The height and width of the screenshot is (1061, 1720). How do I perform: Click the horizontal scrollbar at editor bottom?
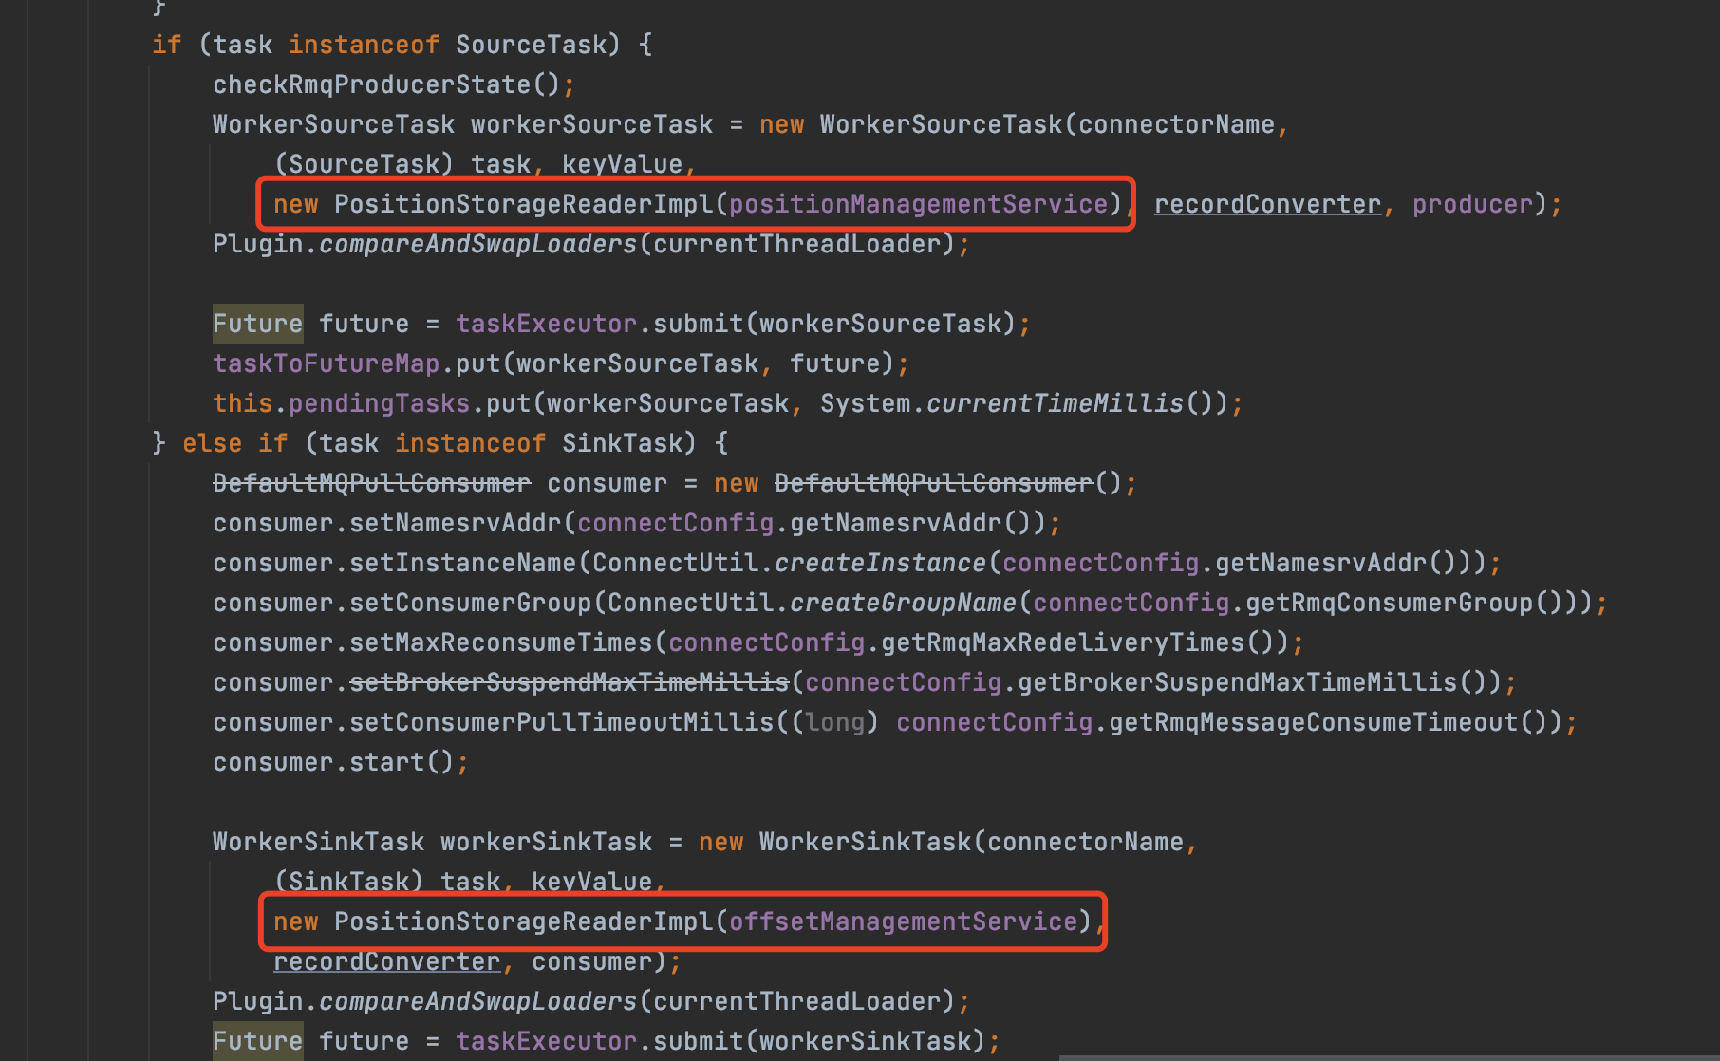coord(1388,1057)
